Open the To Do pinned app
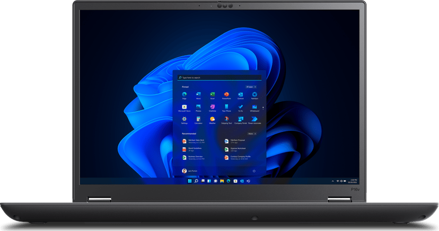The image size is (439, 231). pyautogui.click(x=240, y=108)
